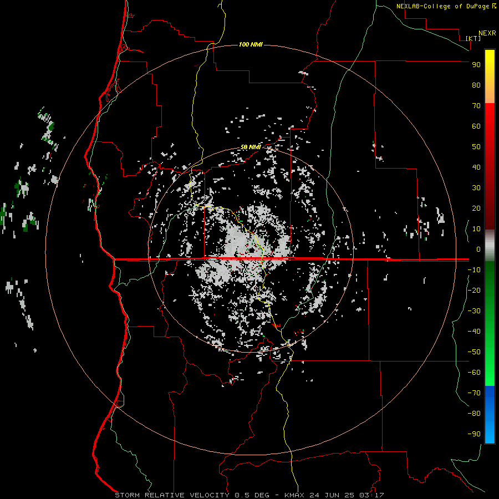The width and height of the screenshot is (499, 499).
Task: Click the 03:17 timestamp in caption
Action: 371,495
